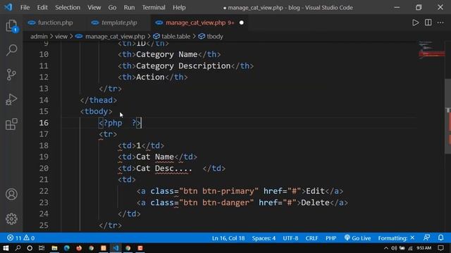The image size is (451, 253).
Task: Click Ln 16, Col 18 cursor position
Action: click(228, 238)
